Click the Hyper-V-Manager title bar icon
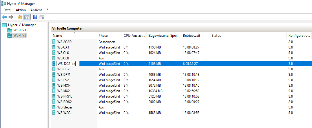 pos(3,3)
